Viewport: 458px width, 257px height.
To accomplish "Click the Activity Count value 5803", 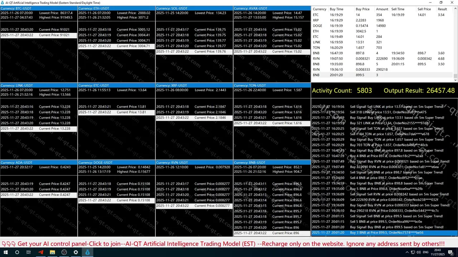I will point(364,91).
